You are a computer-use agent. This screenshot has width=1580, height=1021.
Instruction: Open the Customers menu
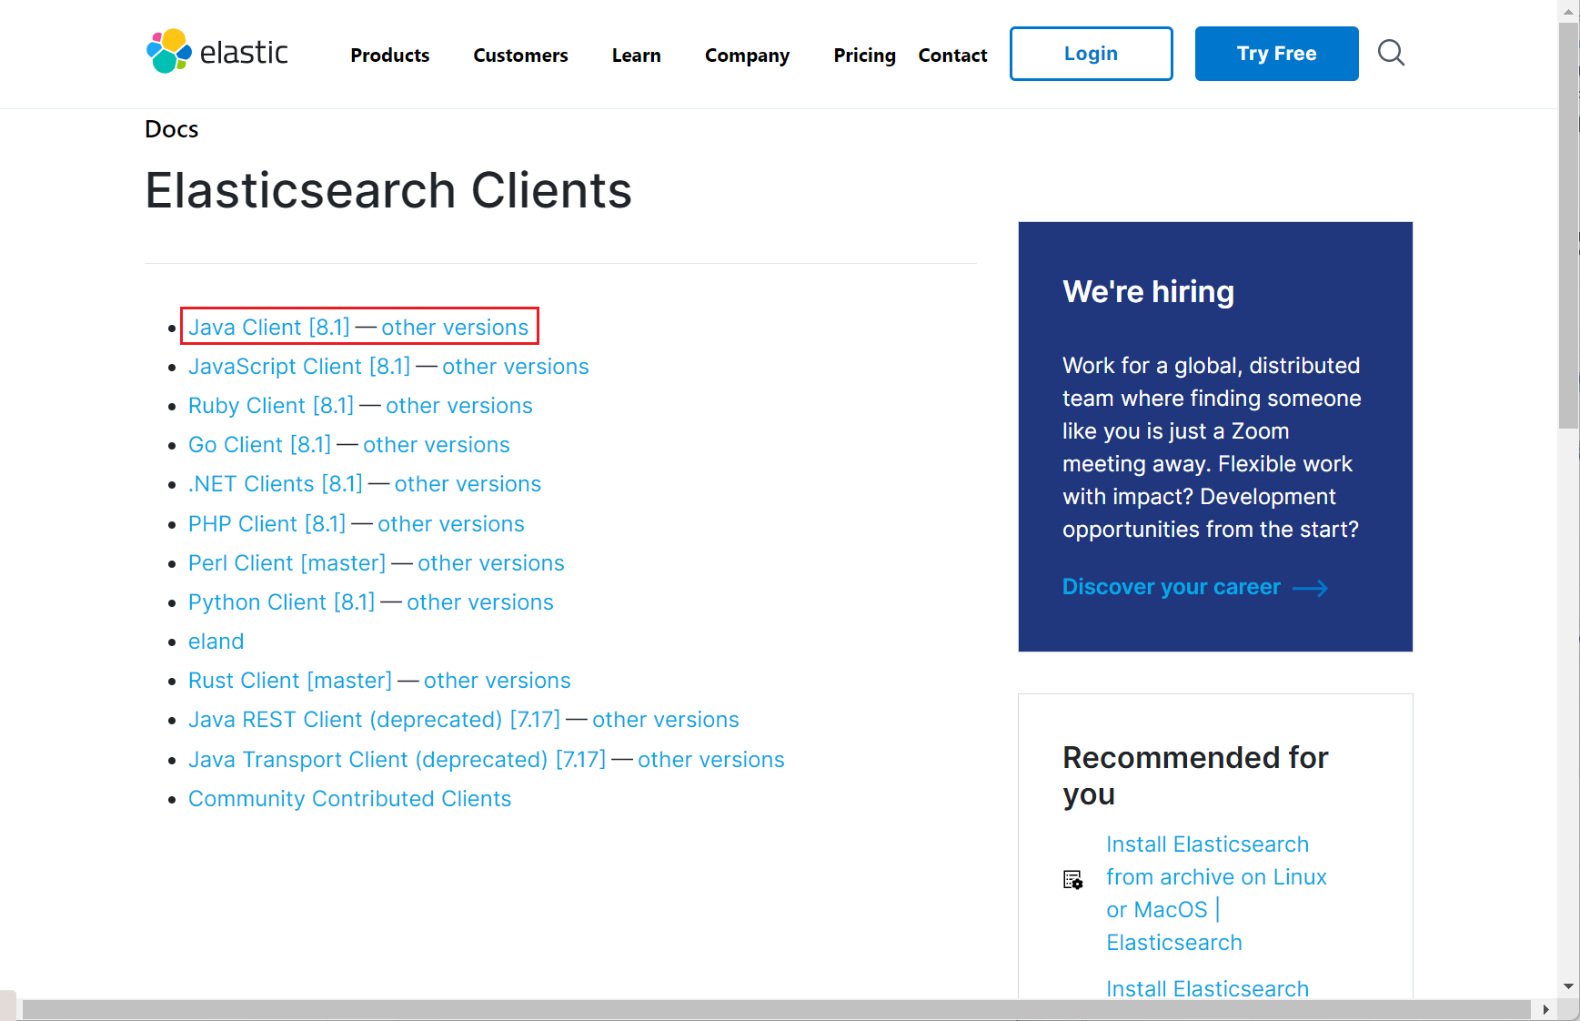520,56
